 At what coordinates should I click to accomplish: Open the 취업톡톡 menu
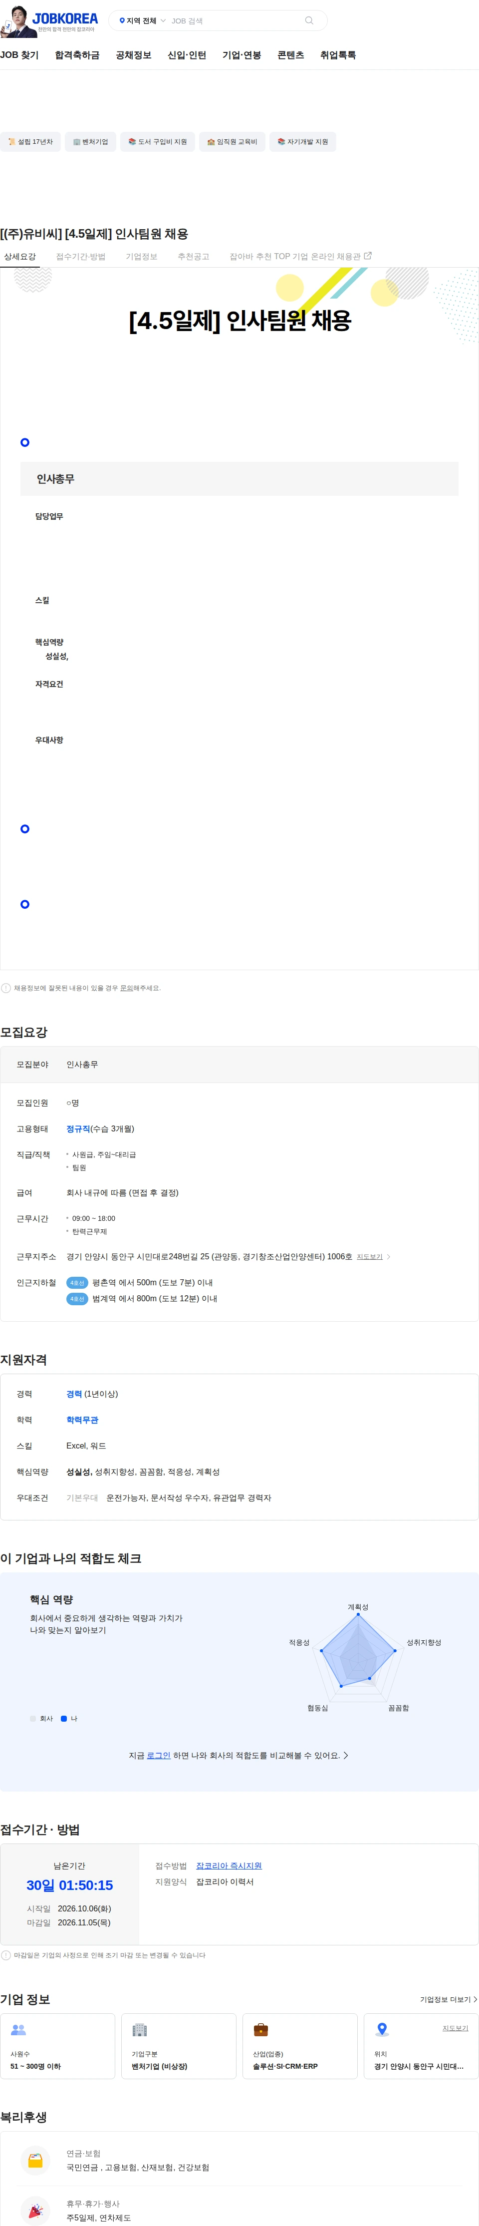337,55
